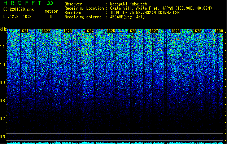The height and width of the screenshot is (144, 227).
Task: Click the date stamp 05.12.20 16:20
Action: click(x=18, y=17)
